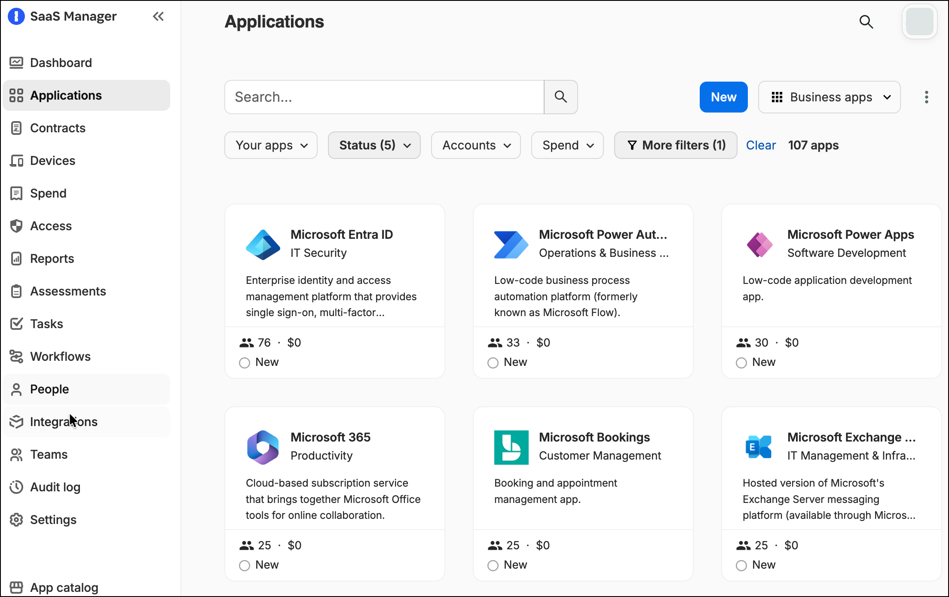Select New status radio on Entra ID card
949x597 pixels.
[x=245, y=363]
